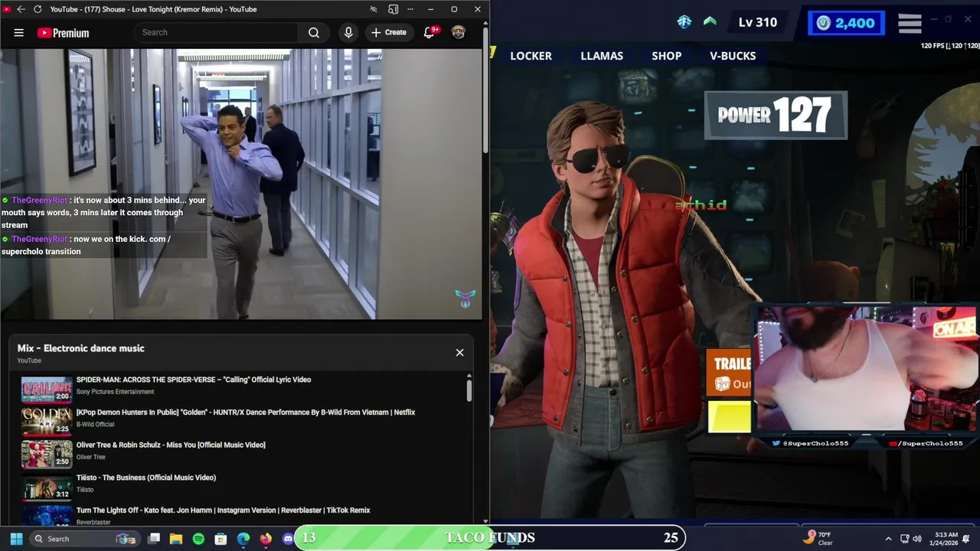Click the playlist panel scrollbar

(x=469, y=390)
